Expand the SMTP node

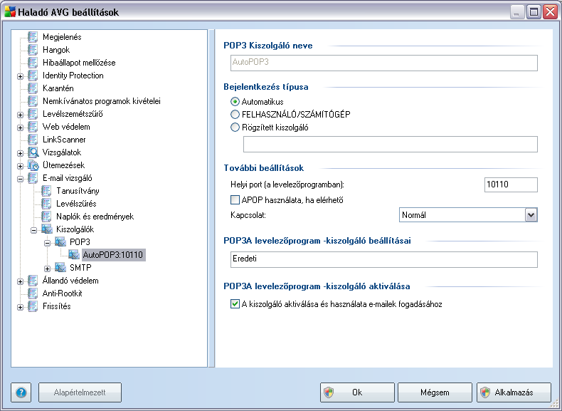[x=48, y=269]
